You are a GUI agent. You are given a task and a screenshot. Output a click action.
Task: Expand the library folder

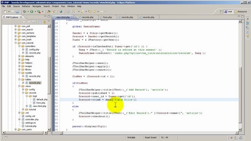pyautogui.click(x=19, y=69)
